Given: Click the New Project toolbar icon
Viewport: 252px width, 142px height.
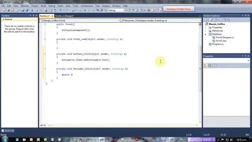Looking at the screenshot, I should click(4, 10).
